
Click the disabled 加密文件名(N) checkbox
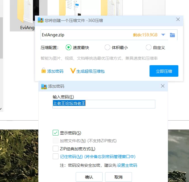[56, 140]
